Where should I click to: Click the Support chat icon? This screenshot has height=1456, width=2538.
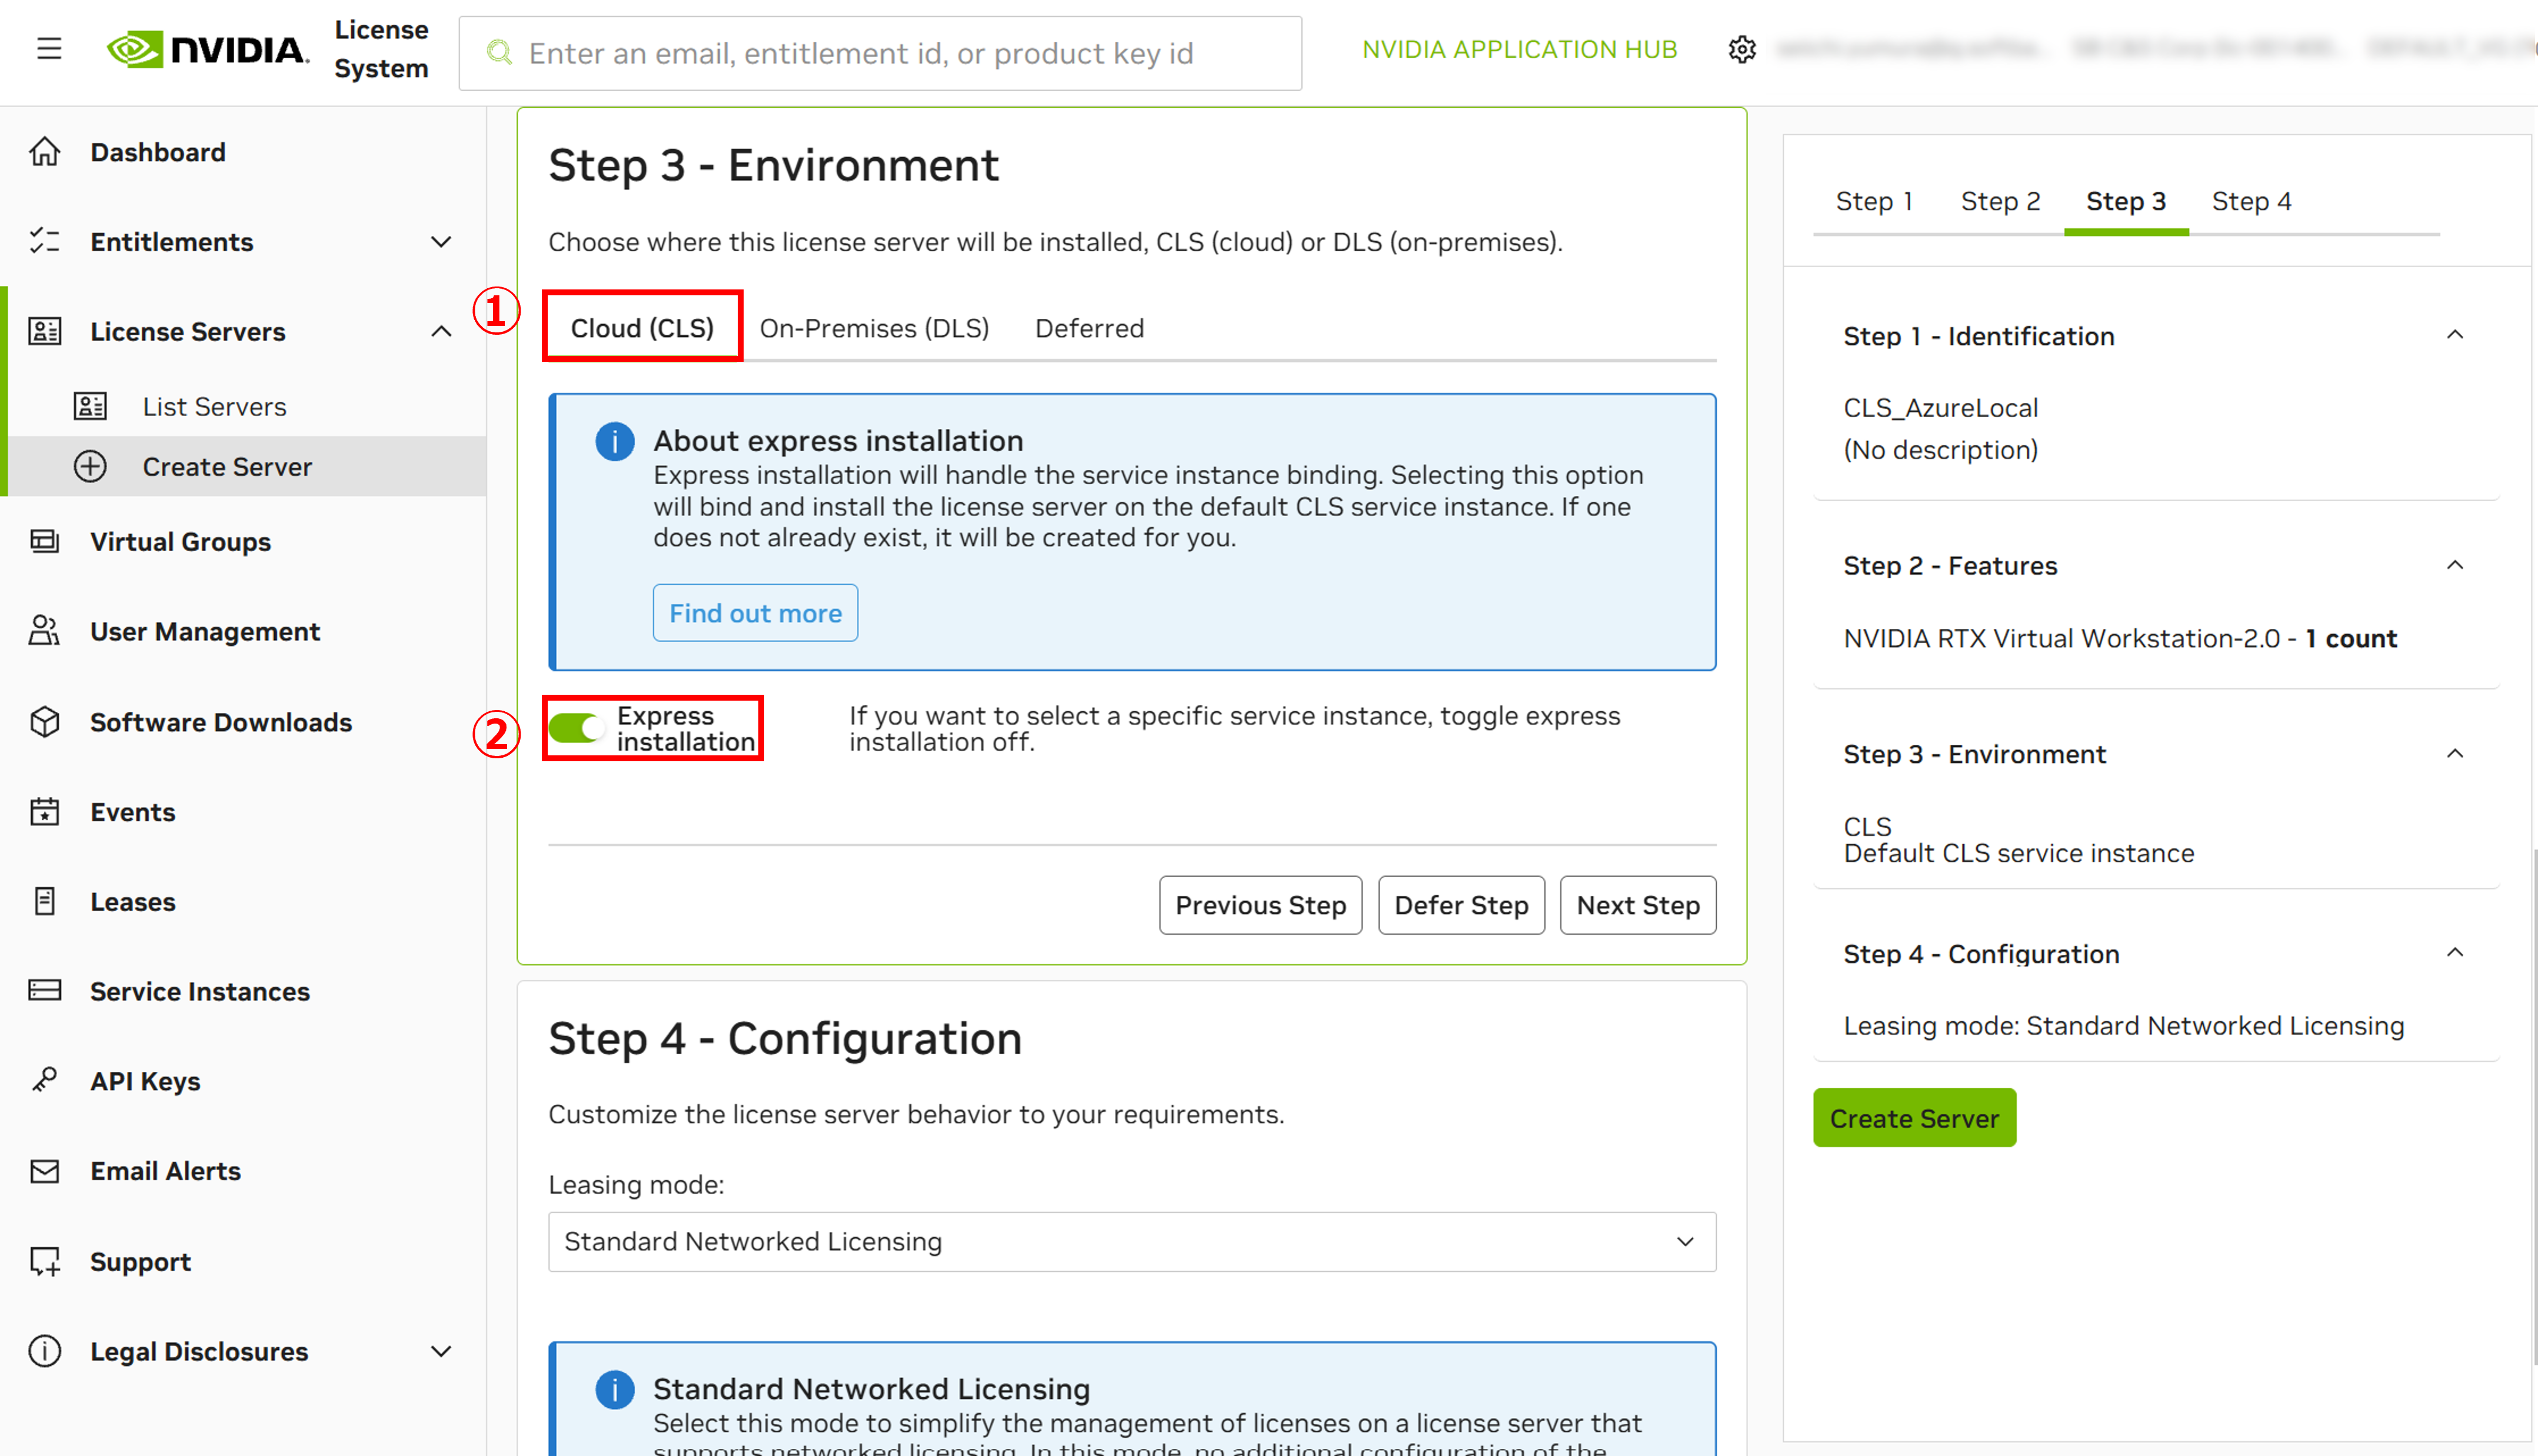45,1261
